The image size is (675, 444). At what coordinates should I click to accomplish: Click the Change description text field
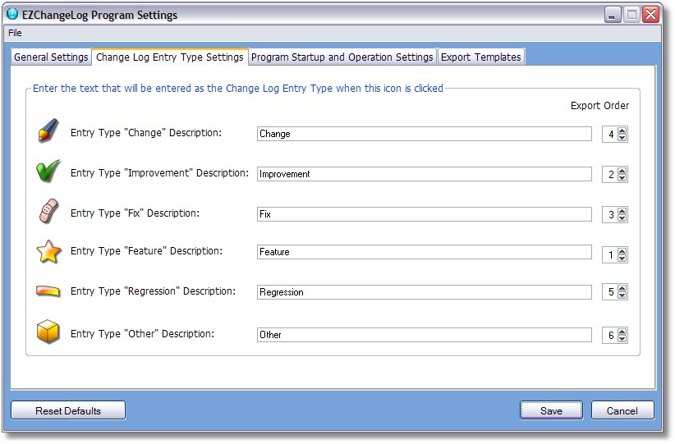(x=425, y=134)
